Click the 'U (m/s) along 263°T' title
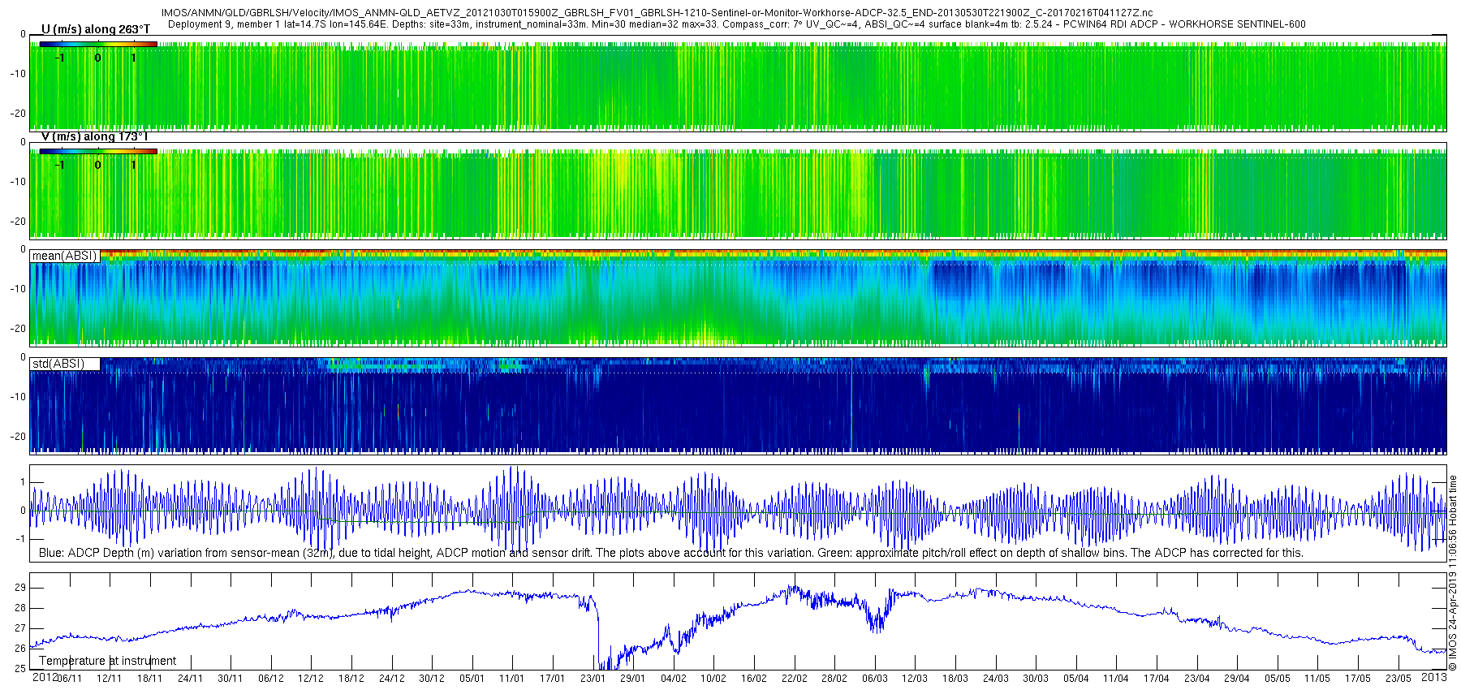The image size is (1461, 690). coord(96,29)
